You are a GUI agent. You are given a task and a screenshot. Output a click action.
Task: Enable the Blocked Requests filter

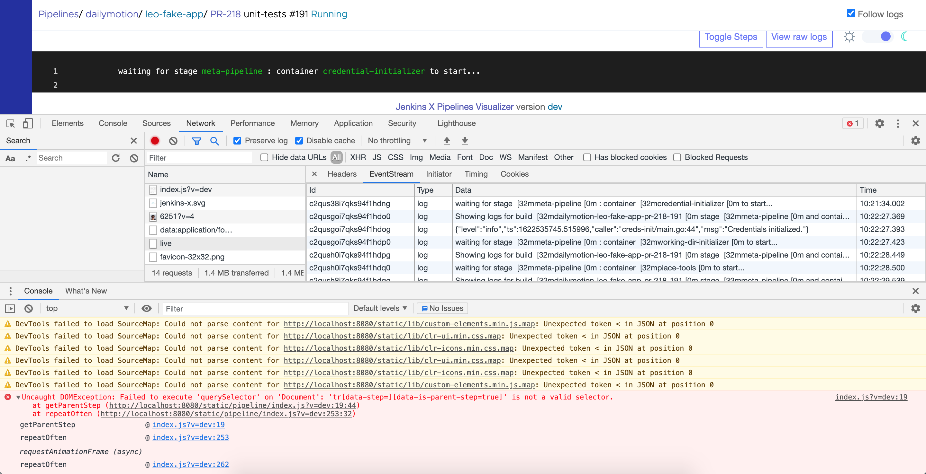coord(677,157)
